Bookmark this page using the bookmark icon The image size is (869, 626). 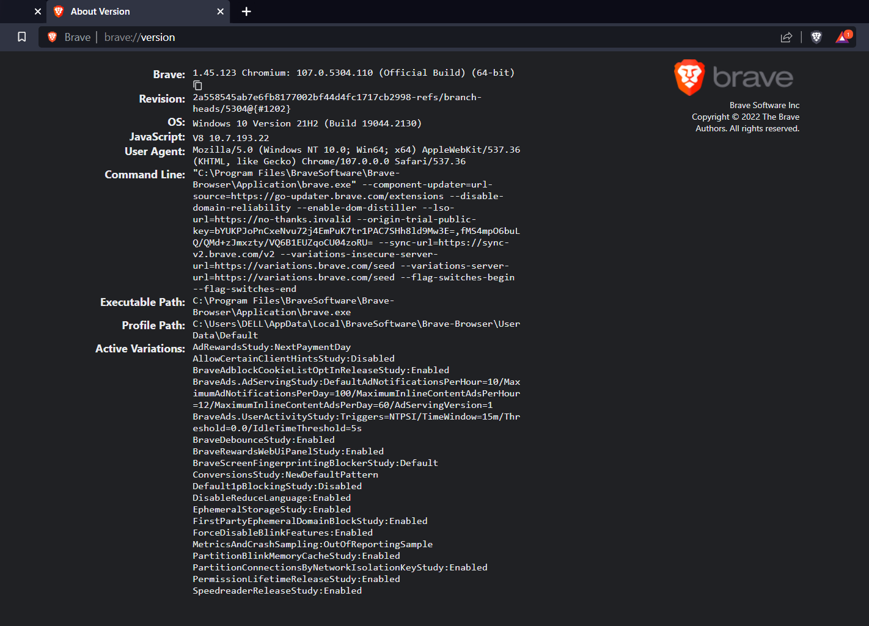click(x=21, y=37)
